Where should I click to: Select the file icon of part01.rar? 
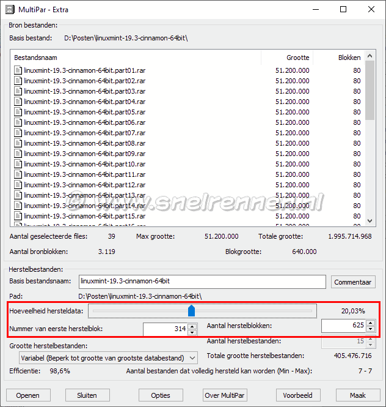(x=18, y=70)
